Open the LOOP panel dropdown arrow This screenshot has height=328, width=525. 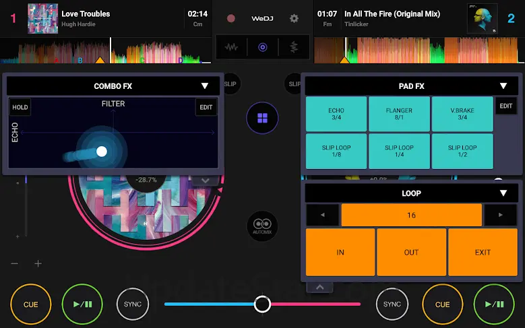[503, 193]
